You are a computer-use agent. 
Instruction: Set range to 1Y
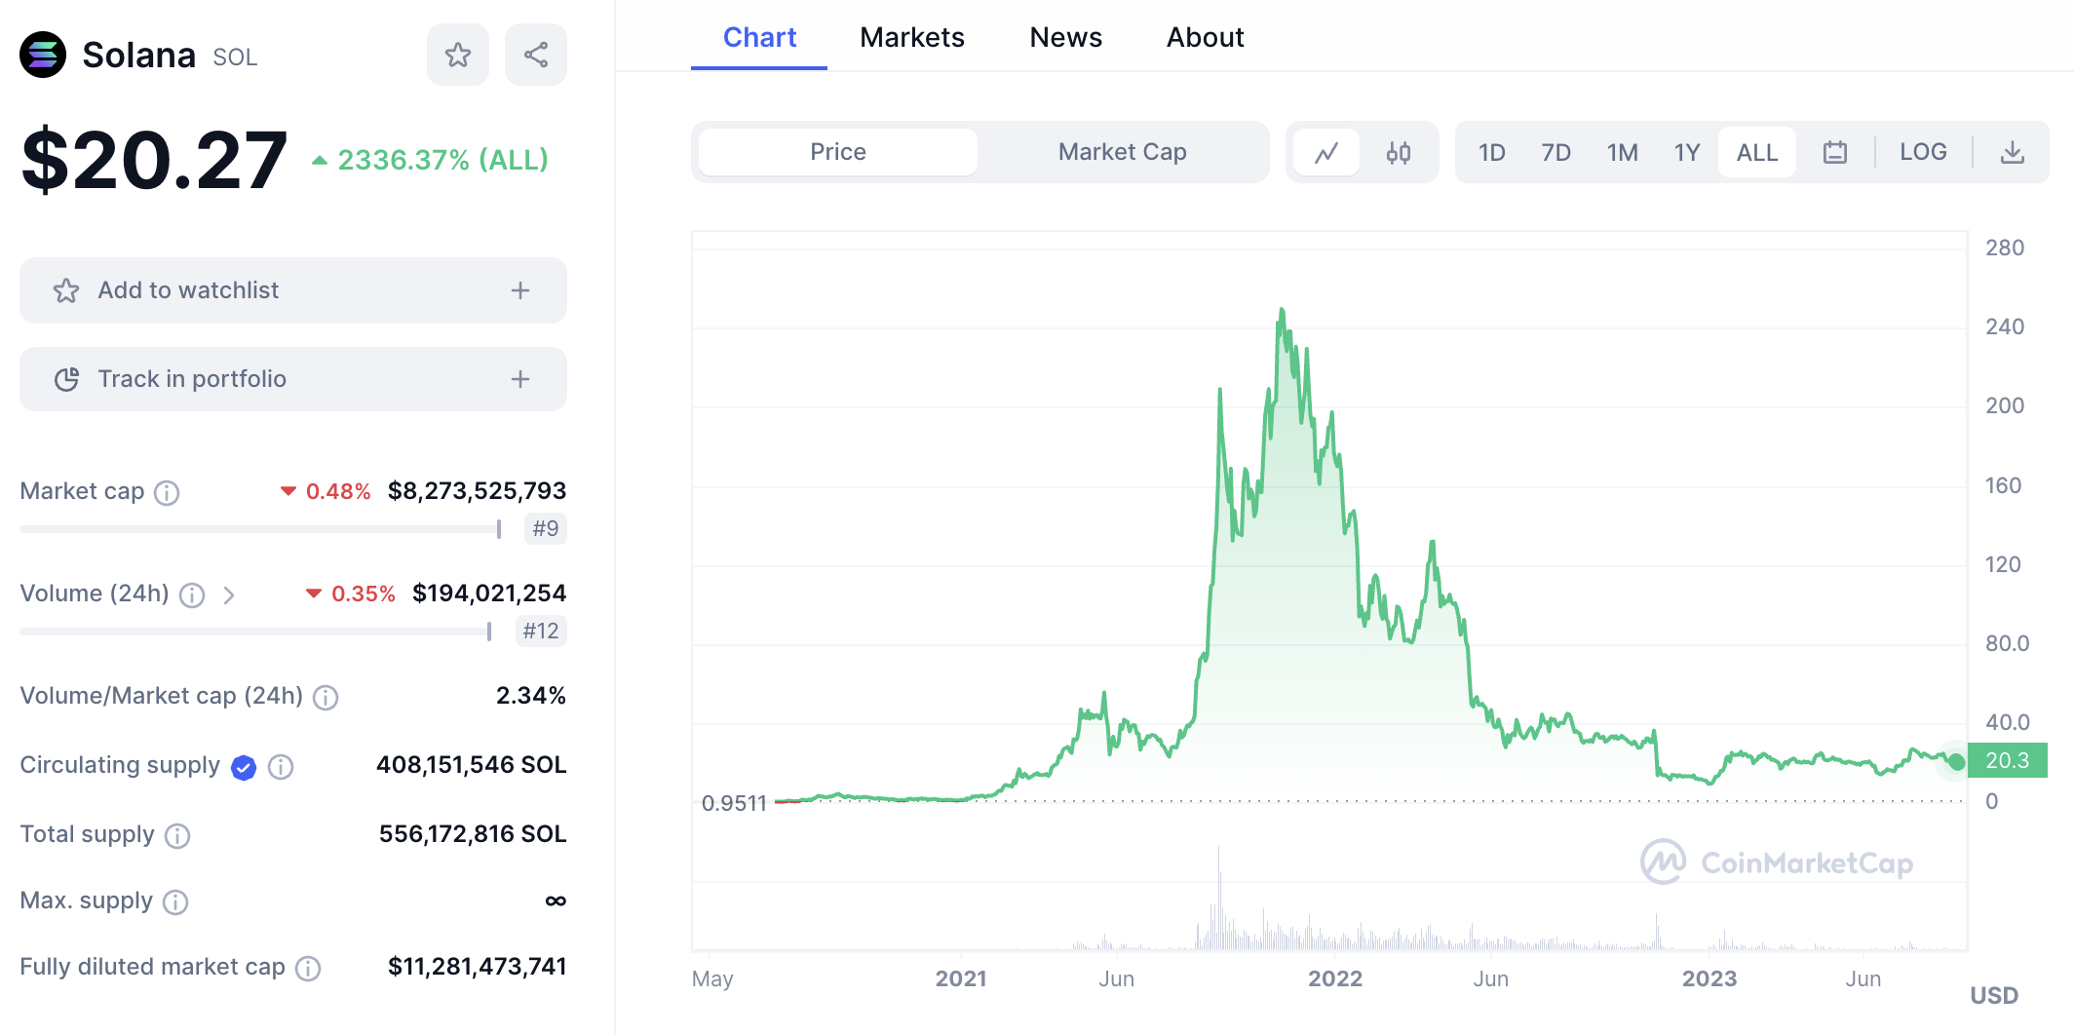tap(1687, 152)
